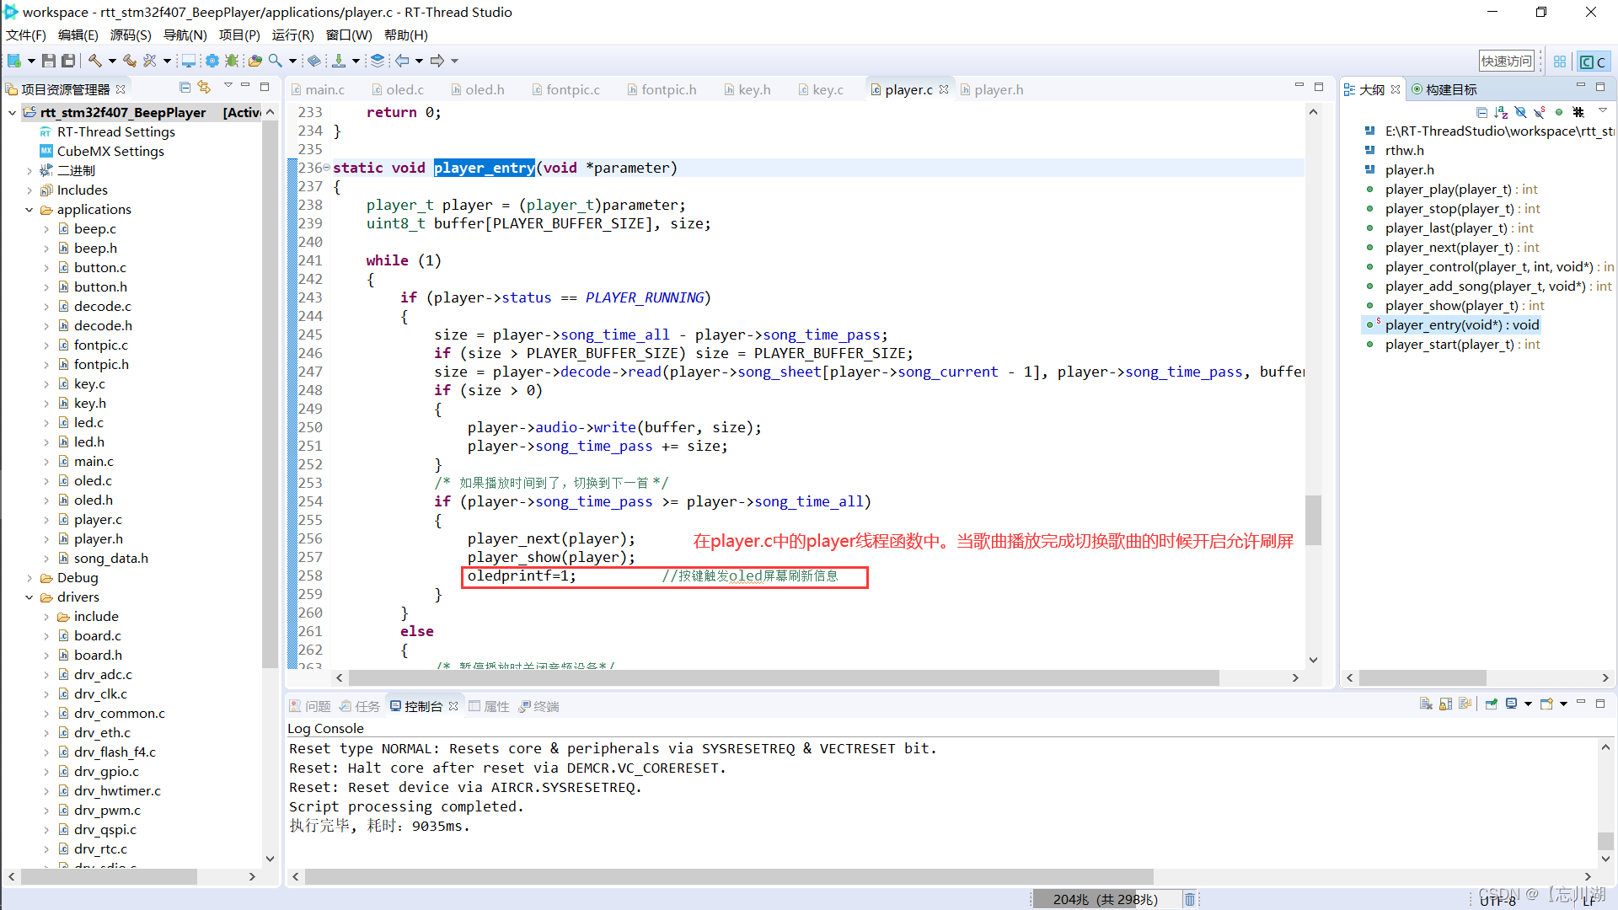The image size is (1618, 910).
Task: Click the magnifier Search icon
Action: pos(275,61)
